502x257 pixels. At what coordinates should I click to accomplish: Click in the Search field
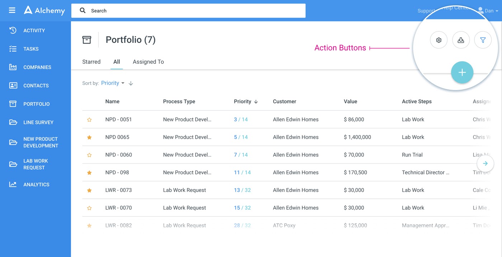[188, 11]
